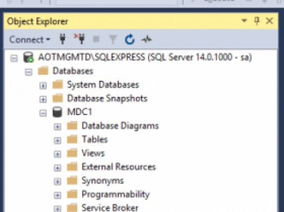The width and height of the screenshot is (284, 212).
Task: Select the Tables label
Action: pos(94,139)
